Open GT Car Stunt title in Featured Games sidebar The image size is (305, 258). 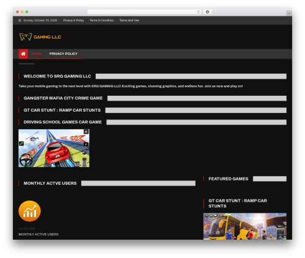coord(237,203)
